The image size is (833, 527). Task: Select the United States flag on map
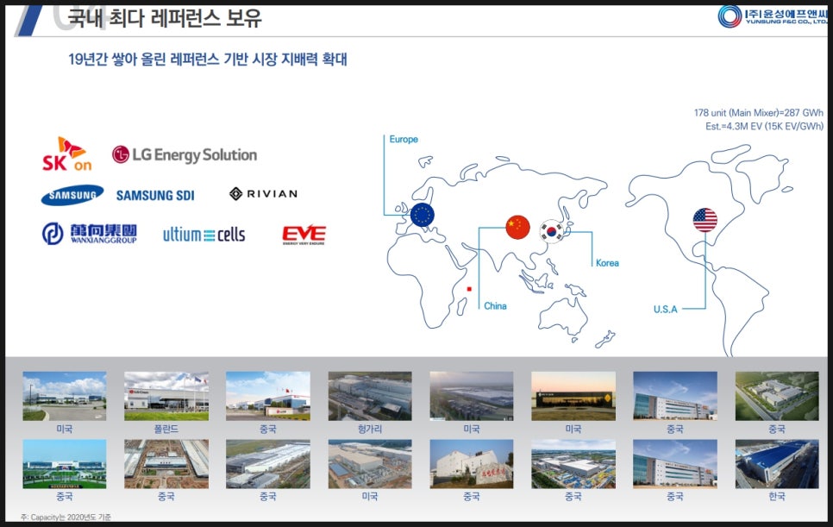click(x=705, y=220)
